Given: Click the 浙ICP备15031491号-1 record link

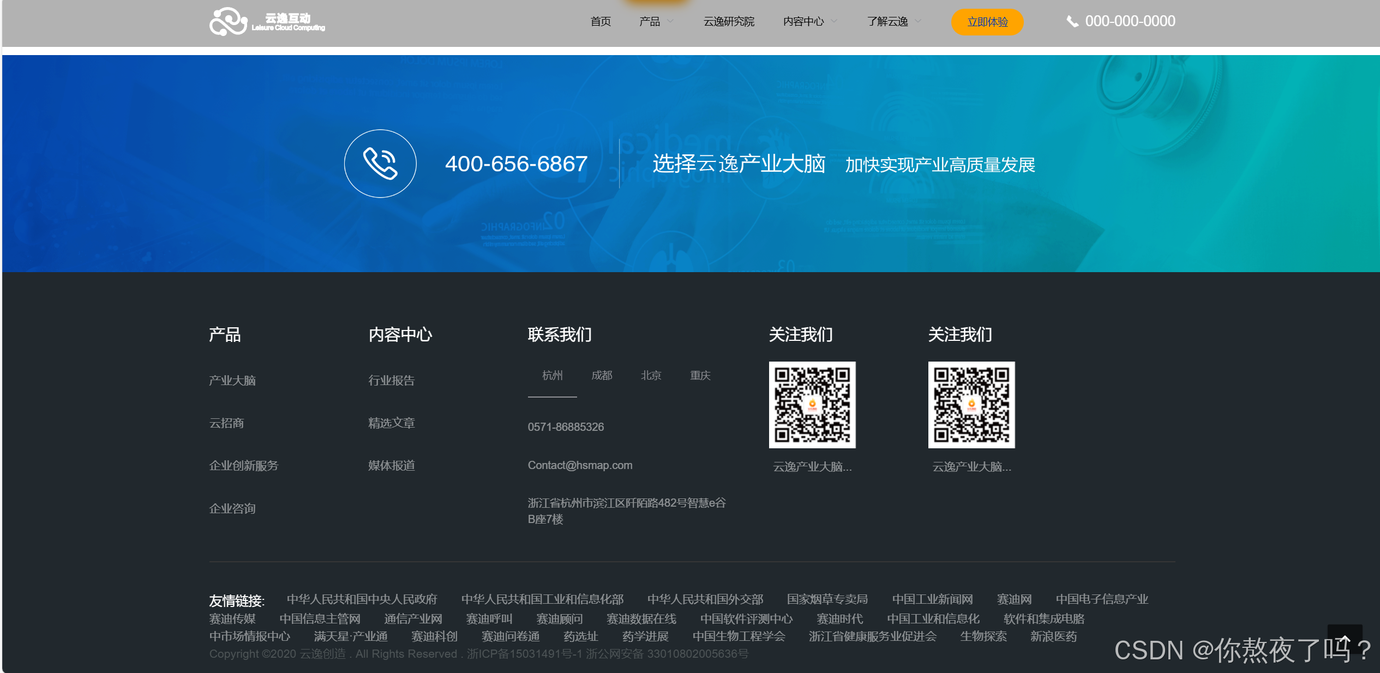Looking at the screenshot, I should coord(525,653).
